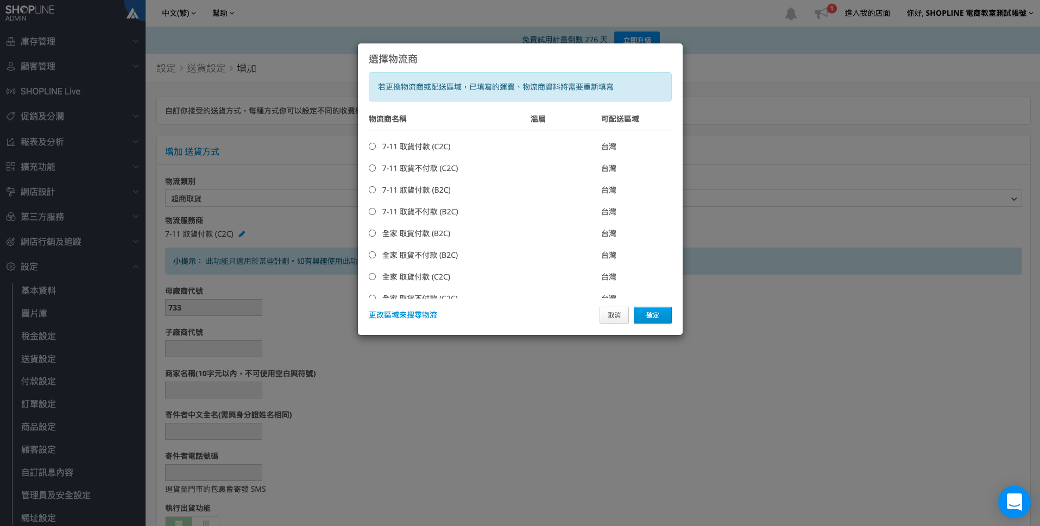Click the 母廠商代號 input field
Screen dimensions: 1040x526
(213, 308)
